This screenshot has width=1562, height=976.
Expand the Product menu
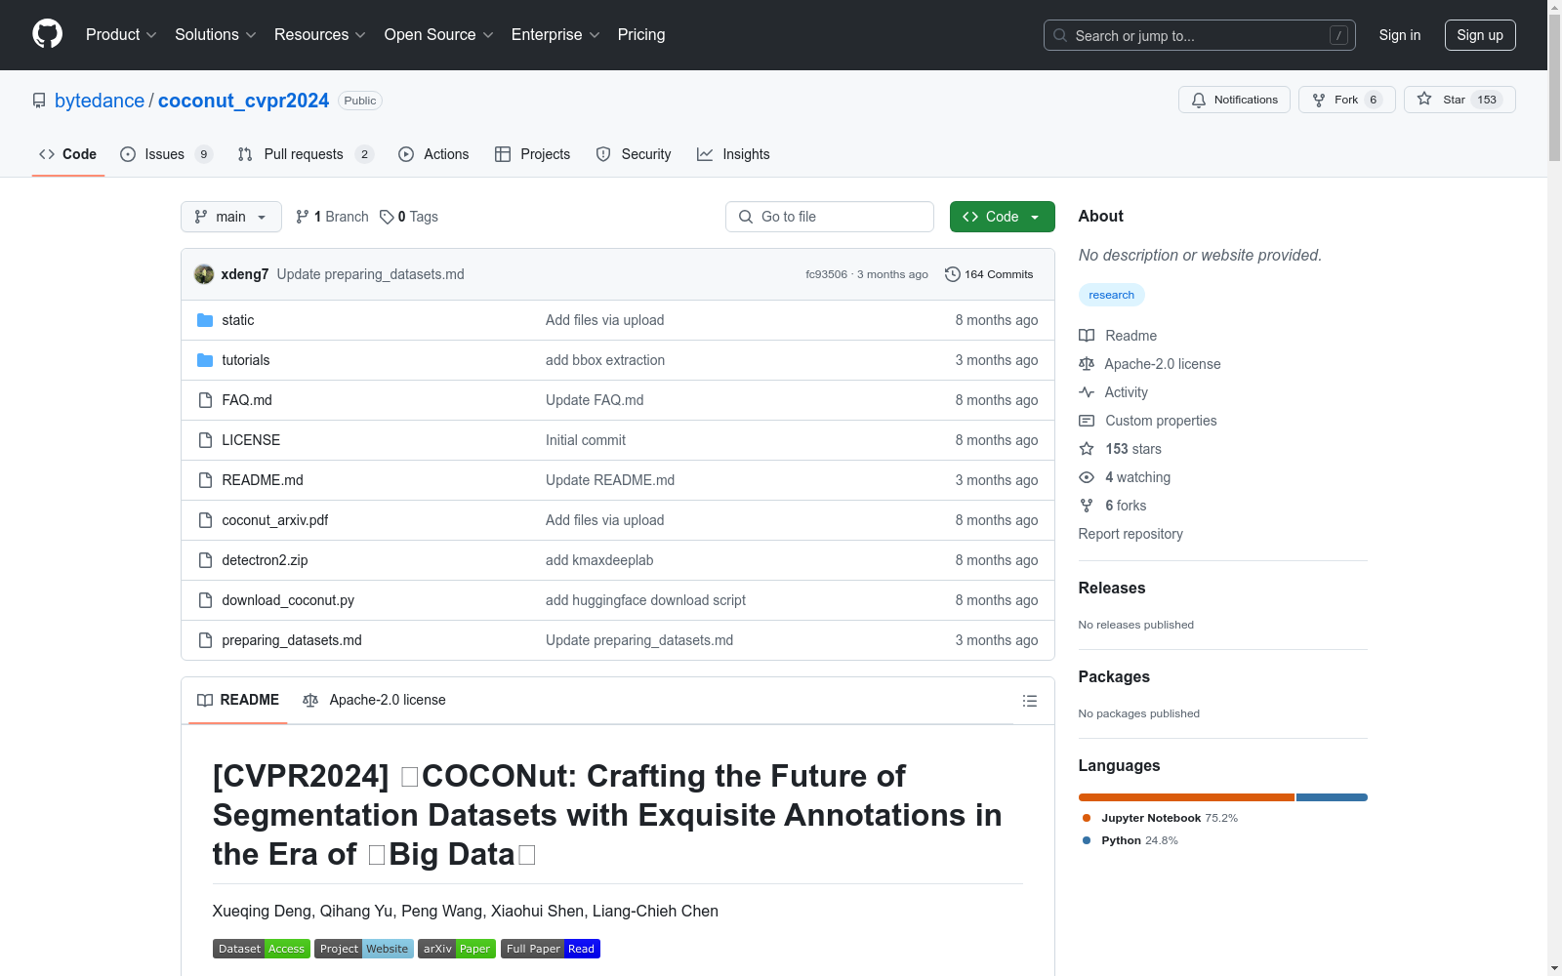point(121,35)
